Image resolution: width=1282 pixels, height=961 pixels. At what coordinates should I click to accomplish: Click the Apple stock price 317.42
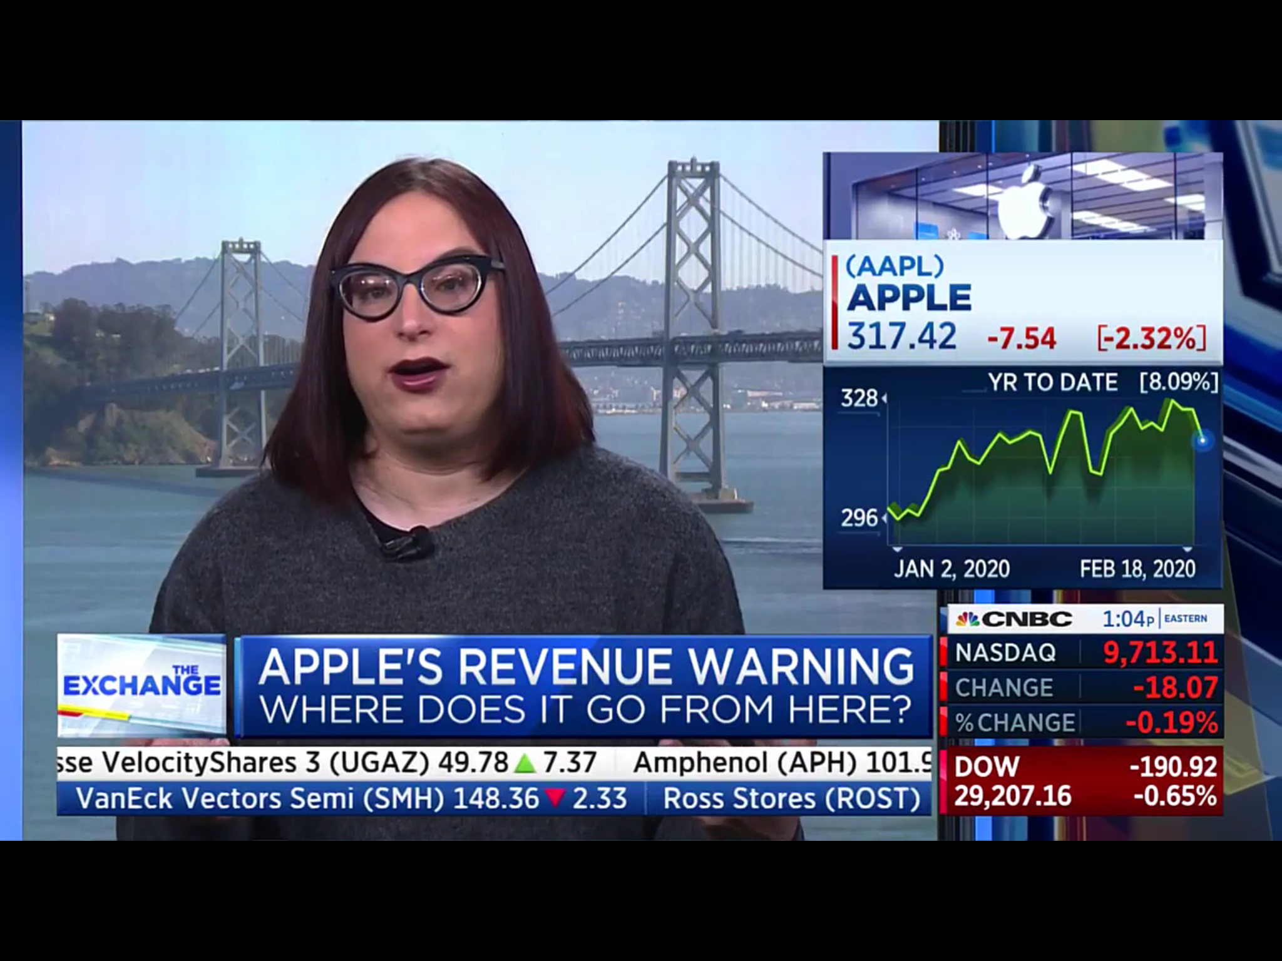pyautogui.click(x=901, y=336)
